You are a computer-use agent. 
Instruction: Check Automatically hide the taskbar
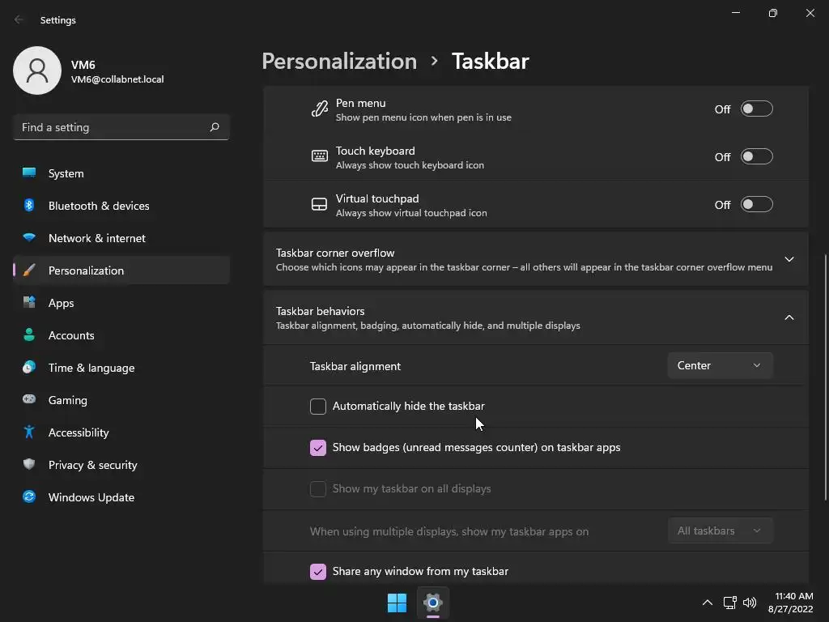coord(318,407)
